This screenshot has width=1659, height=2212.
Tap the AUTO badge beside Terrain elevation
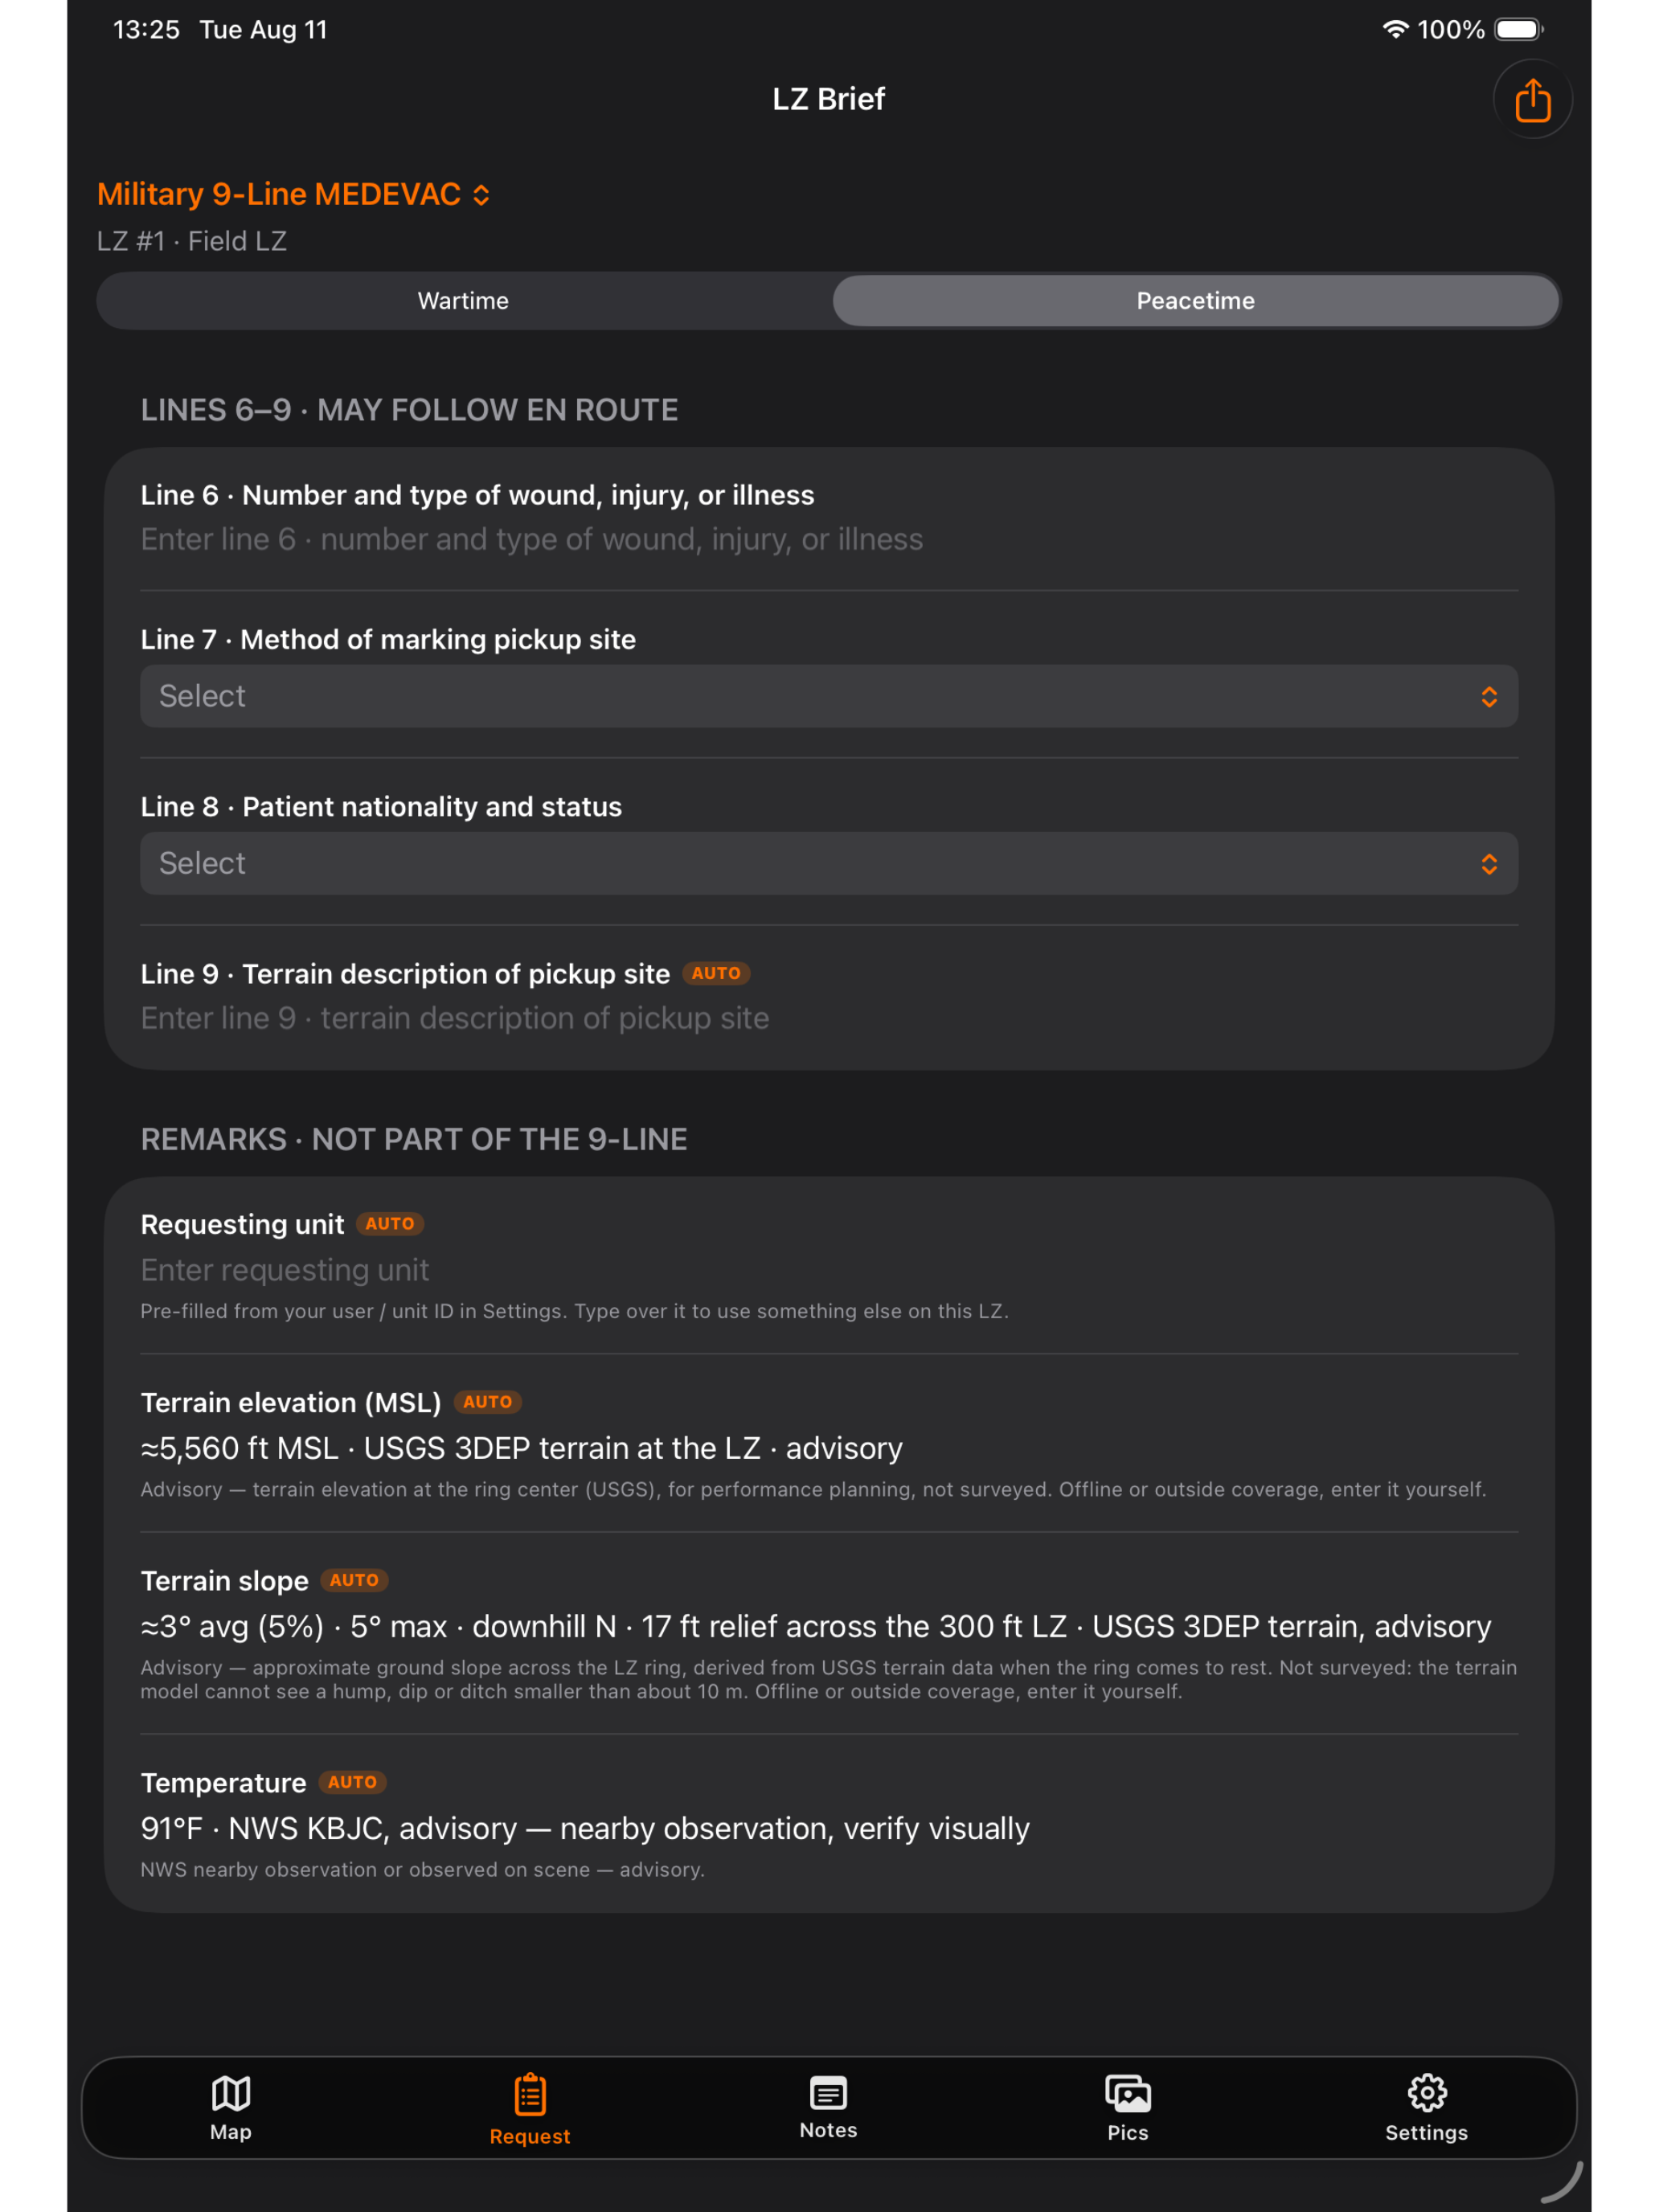coord(487,1402)
